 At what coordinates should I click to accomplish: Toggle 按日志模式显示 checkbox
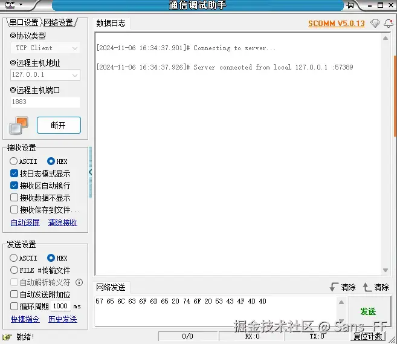(14, 174)
